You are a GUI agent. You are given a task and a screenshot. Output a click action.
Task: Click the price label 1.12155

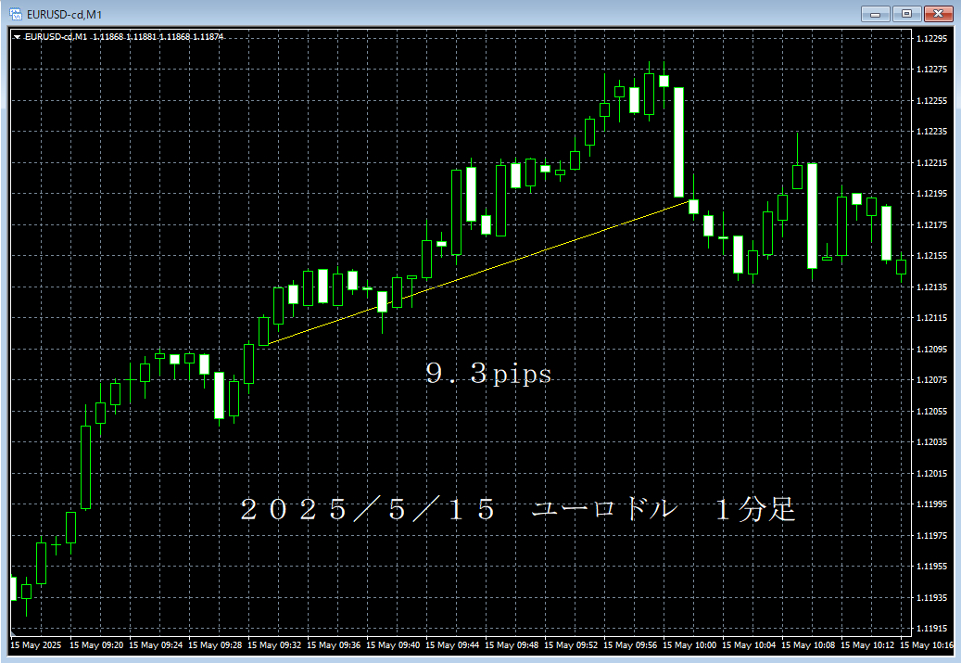(931, 256)
